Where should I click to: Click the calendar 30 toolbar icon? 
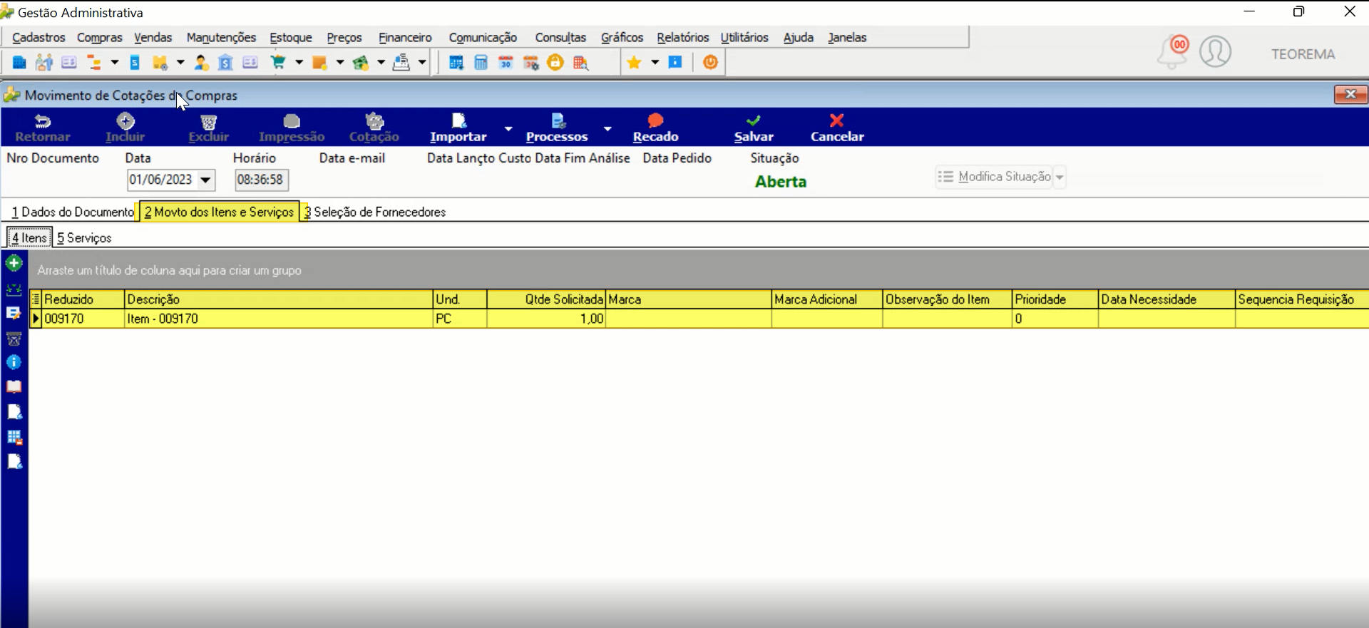point(506,63)
